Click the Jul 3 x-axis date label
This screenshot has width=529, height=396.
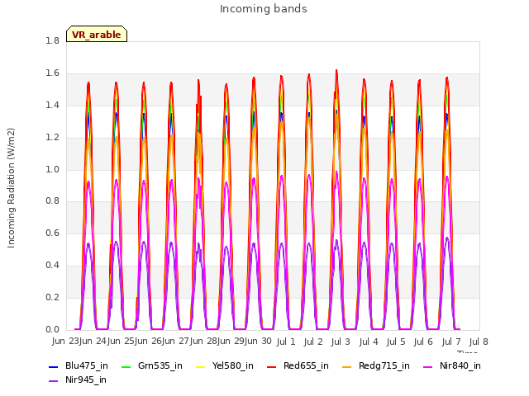pyautogui.click(x=341, y=342)
